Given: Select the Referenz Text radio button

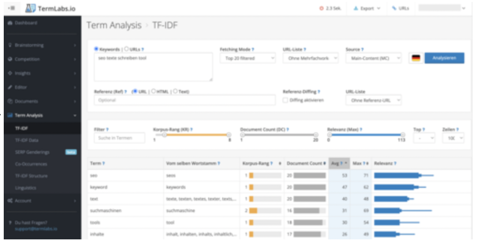Looking at the screenshot, I should click(175, 92).
